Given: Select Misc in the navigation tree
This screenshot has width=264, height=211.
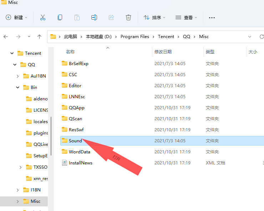Looking at the screenshot, I should 35,201.
